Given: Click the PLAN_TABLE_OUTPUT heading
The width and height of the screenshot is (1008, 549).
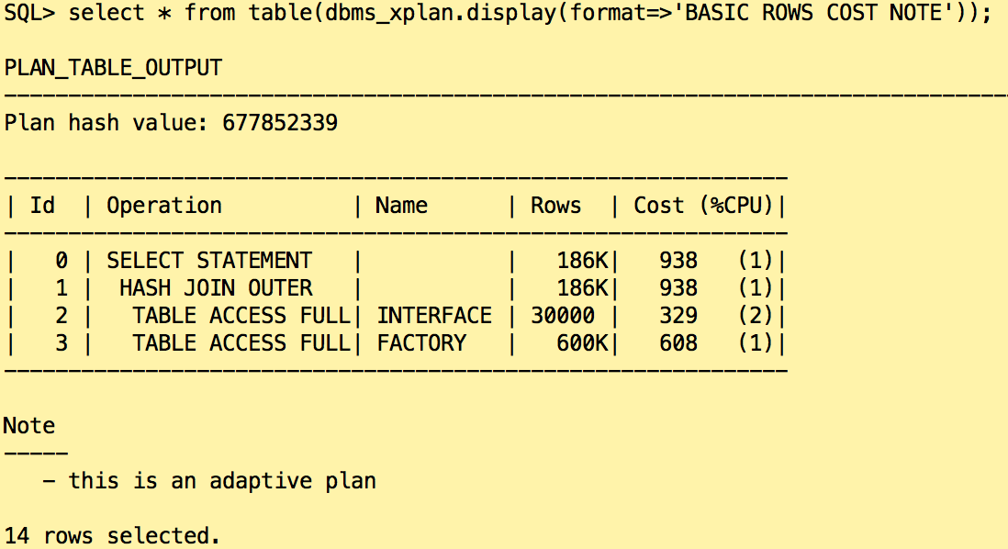Looking at the screenshot, I should [x=113, y=68].
